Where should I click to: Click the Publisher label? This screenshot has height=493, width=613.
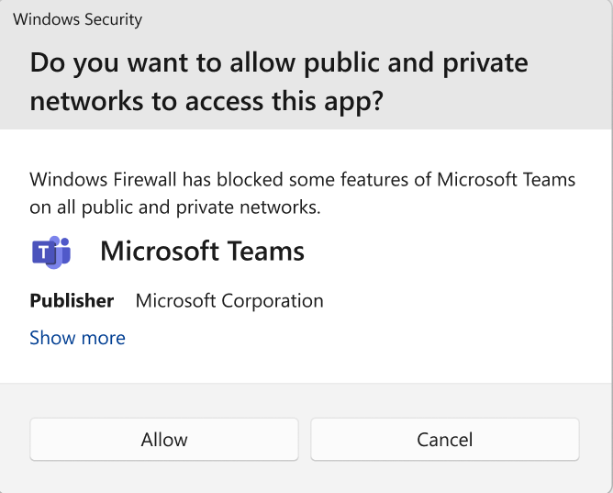click(72, 301)
